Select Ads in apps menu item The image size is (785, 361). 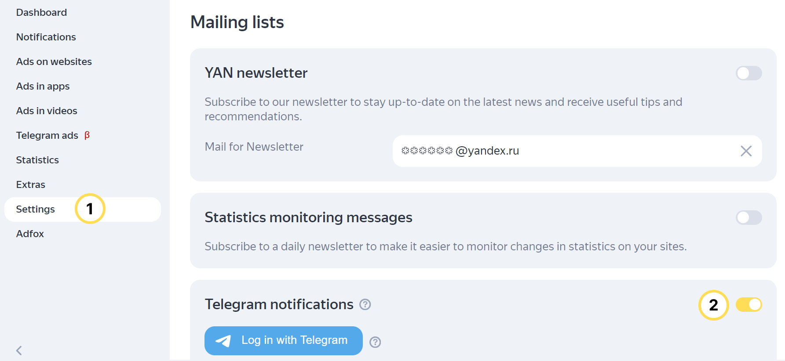pyautogui.click(x=43, y=86)
